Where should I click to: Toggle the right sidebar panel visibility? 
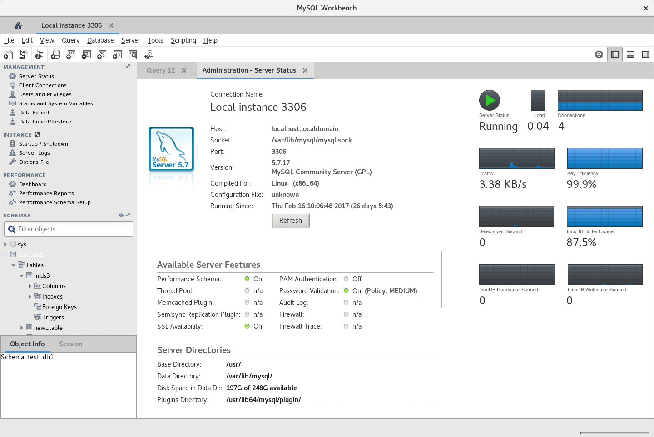[x=646, y=54]
